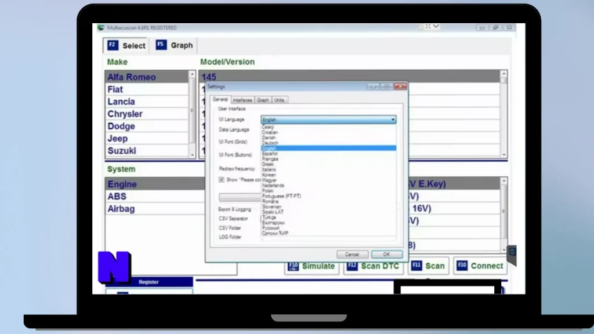594x334 pixels.
Task: Click the Register button
Action: pos(148,282)
